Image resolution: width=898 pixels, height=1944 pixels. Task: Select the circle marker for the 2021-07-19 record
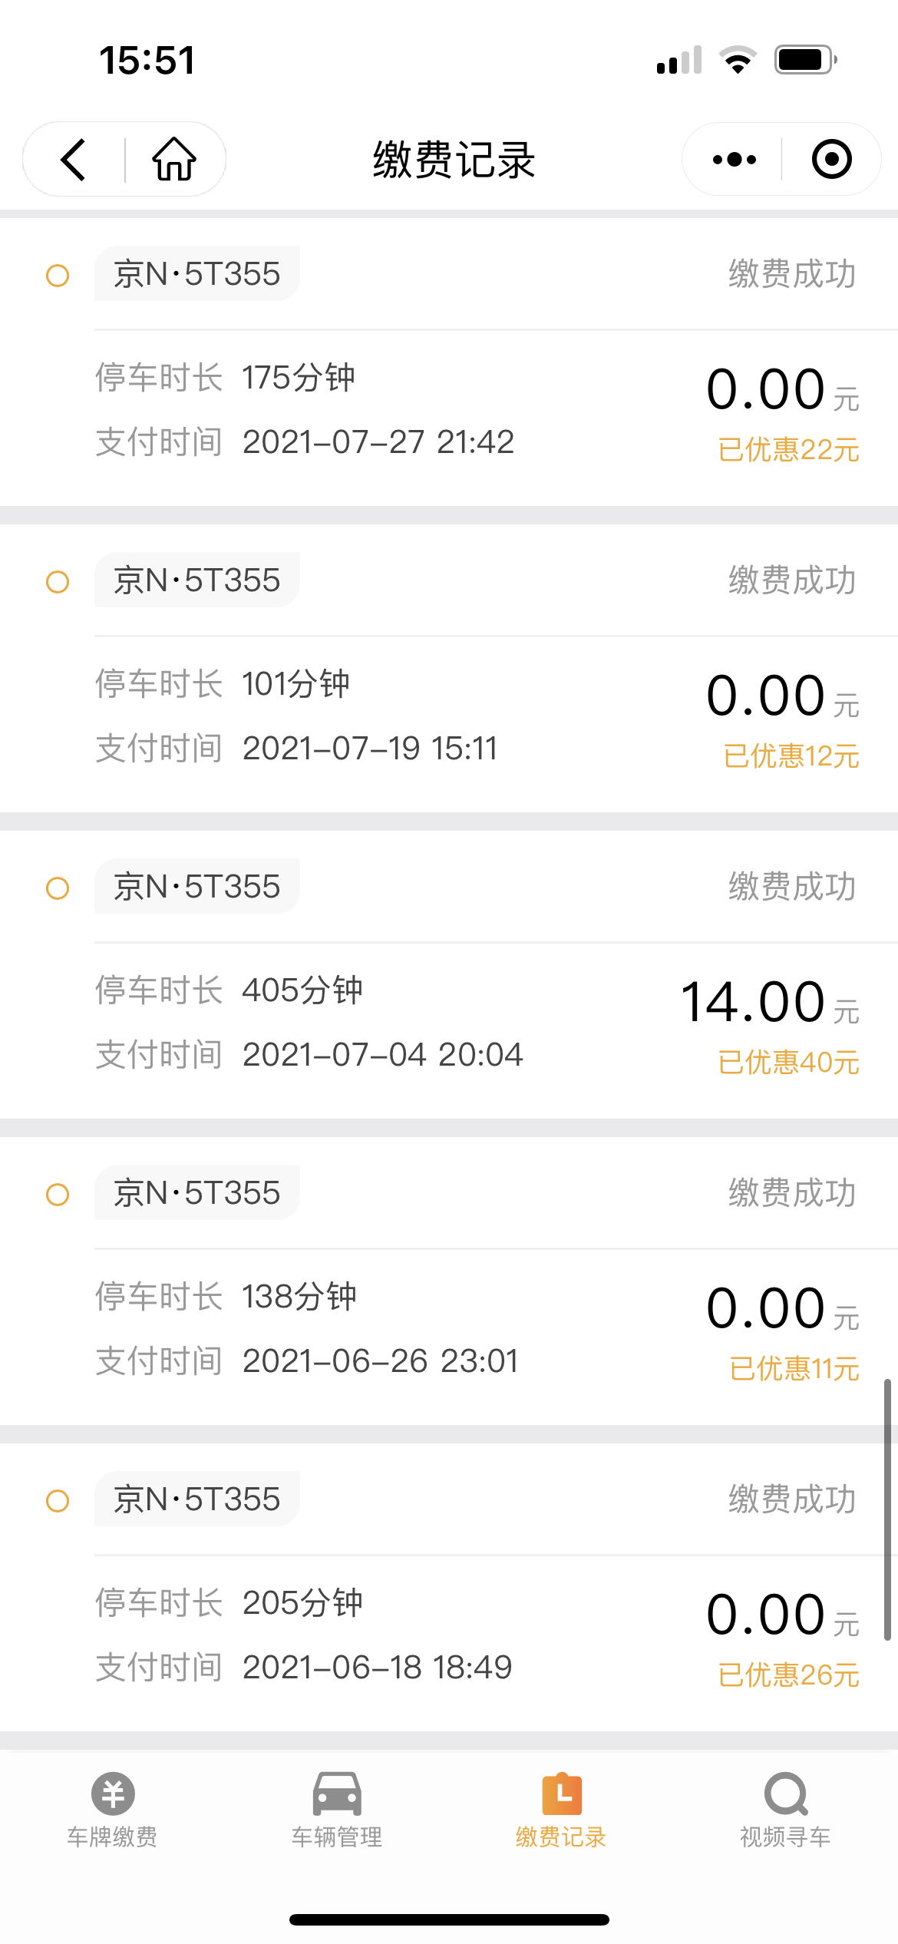click(x=58, y=582)
